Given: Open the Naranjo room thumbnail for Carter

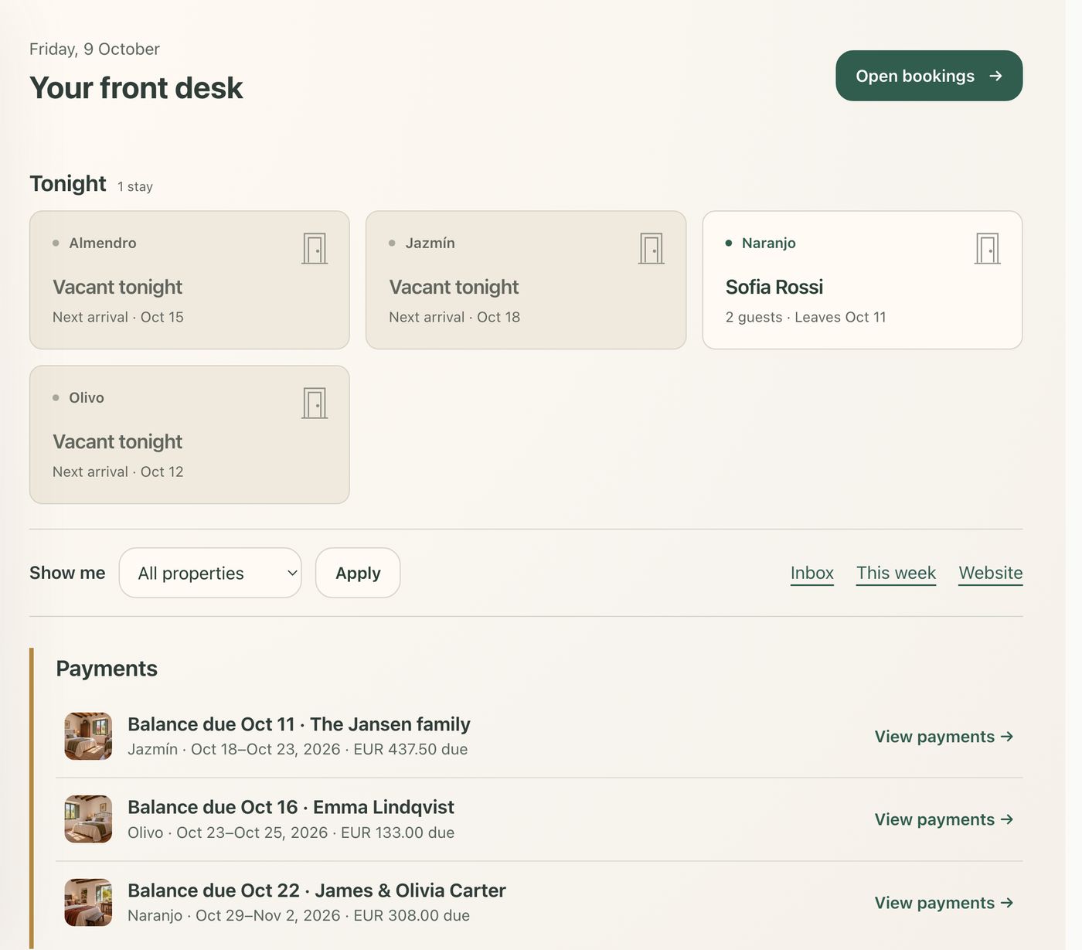Looking at the screenshot, I should tap(88, 902).
